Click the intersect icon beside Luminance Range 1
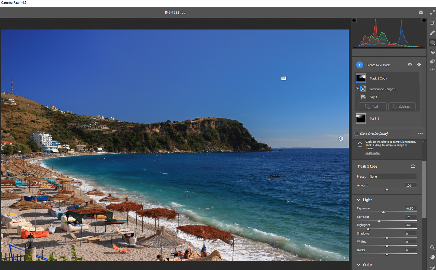The image size is (436, 270). coord(357,89)
